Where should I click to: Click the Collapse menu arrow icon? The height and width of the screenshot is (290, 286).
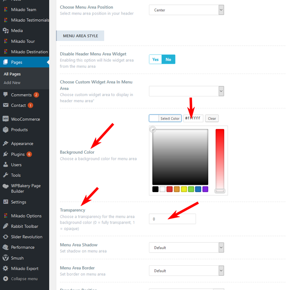coord(6,278)
